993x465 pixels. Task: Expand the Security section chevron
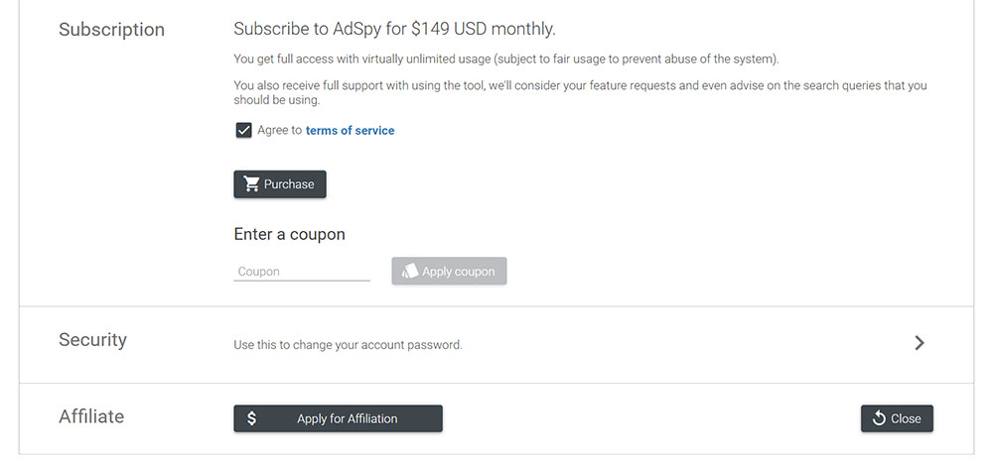pos(920,343)
